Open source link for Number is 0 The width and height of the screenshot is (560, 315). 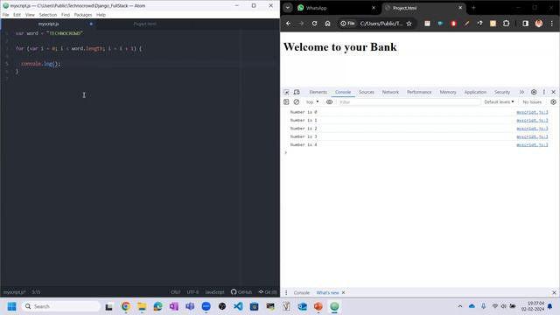point(532,112)
